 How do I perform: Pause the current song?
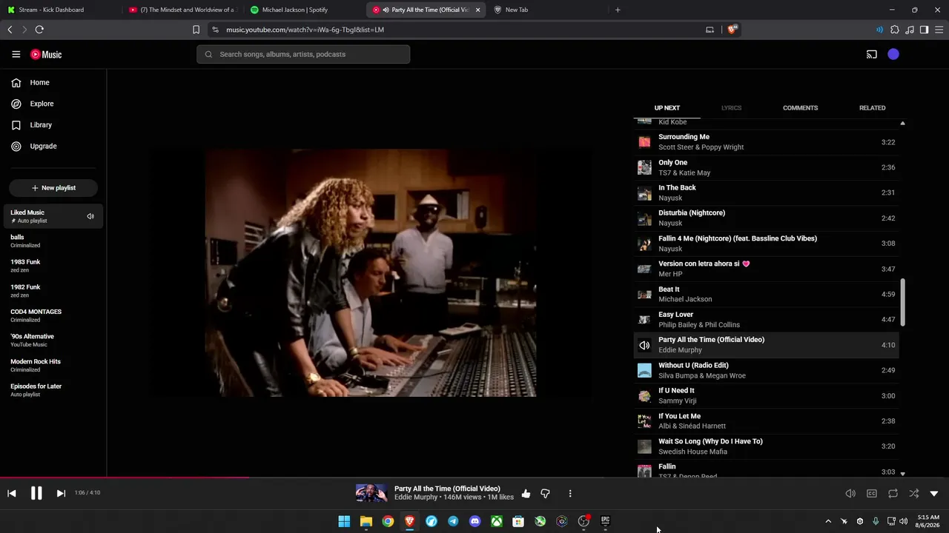pos(36,493)
